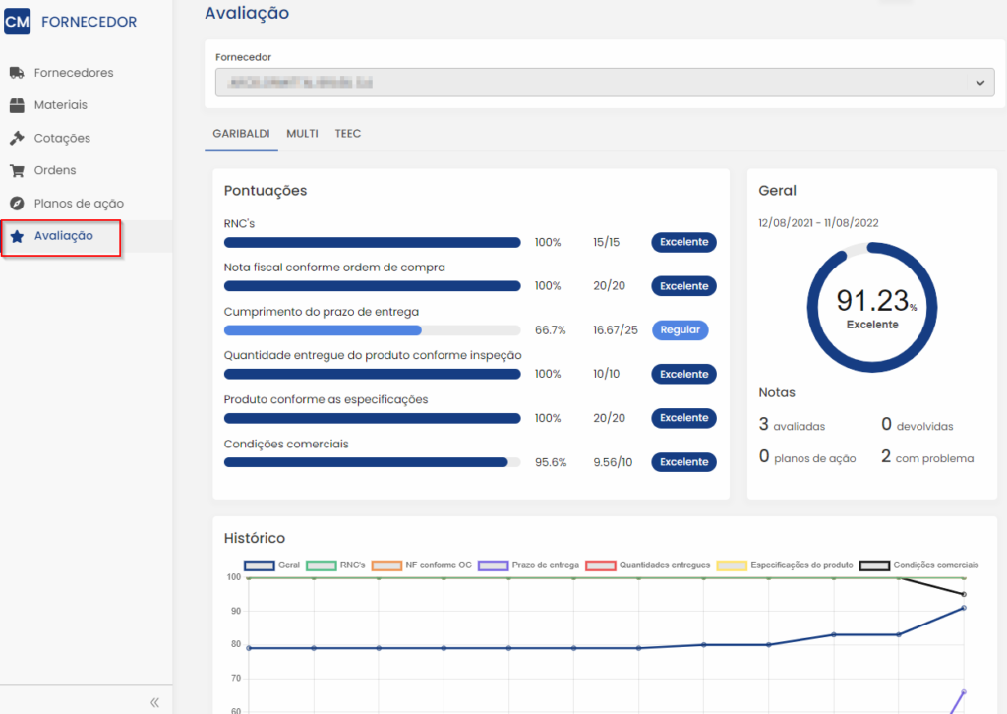This screenshot has height=714, width=1007.
Task: Click the Excelente badge for RNC's
Action: click(683, 242)
